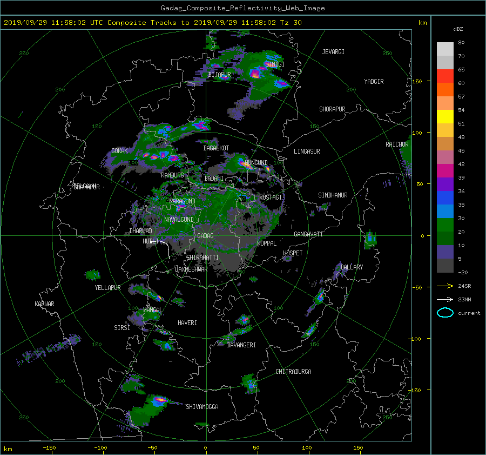
Task: Click the GADAG radar center label
Action: pyautogui.click(x=206, y=236)
